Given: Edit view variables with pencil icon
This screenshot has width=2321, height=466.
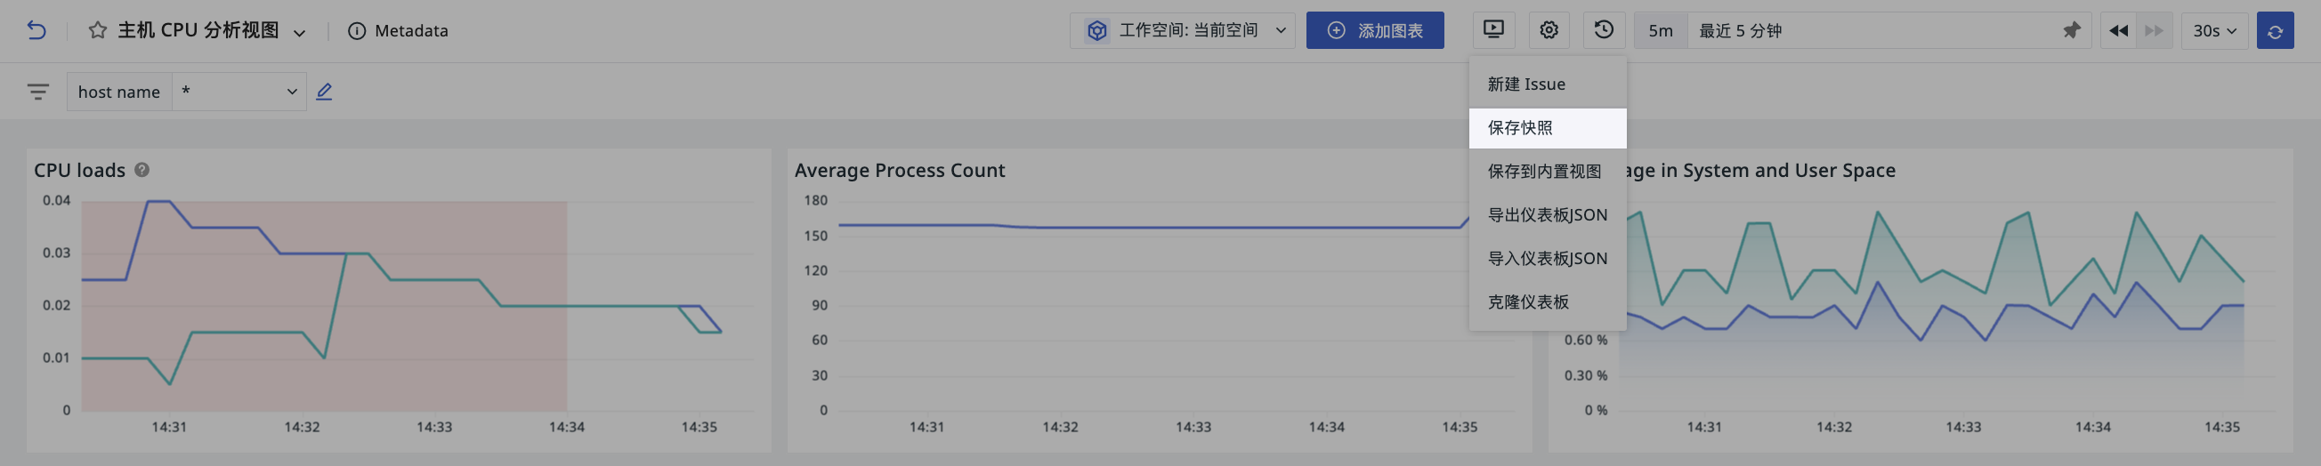Looking at the screenshot, I should pyautogui.click(x=324, y=91).
